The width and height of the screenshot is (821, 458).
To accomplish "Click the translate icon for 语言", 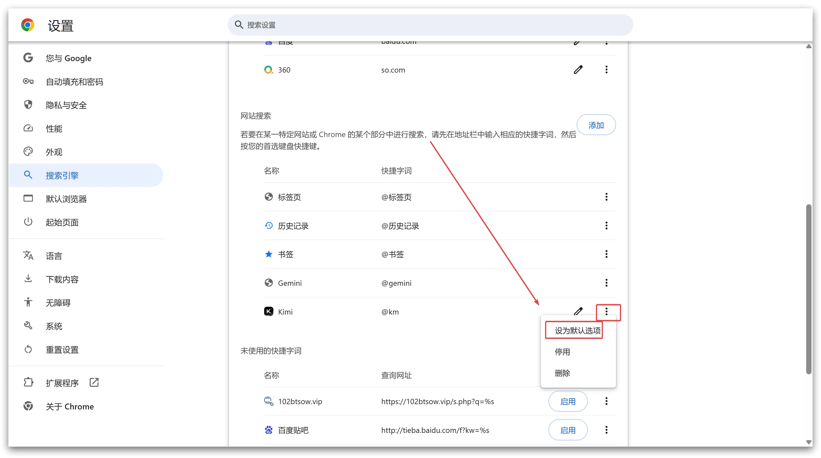I will (x=28, y=255).
